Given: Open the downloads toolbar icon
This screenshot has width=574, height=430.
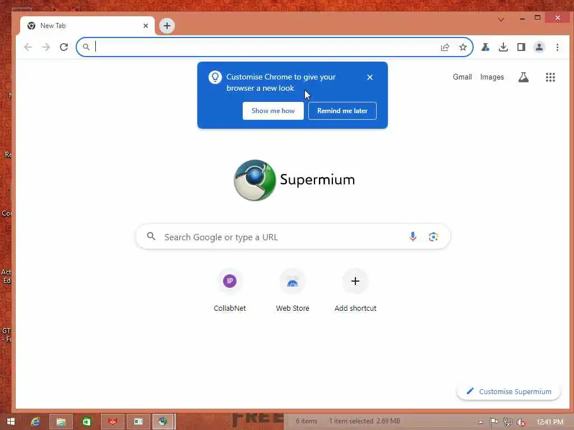Looking at the screenshot, I should [503, 47].
